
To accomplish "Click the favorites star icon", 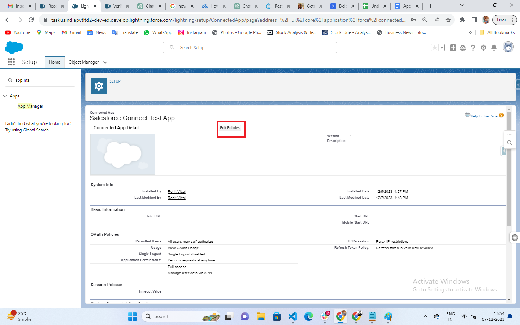I will (x=435, y=48).
